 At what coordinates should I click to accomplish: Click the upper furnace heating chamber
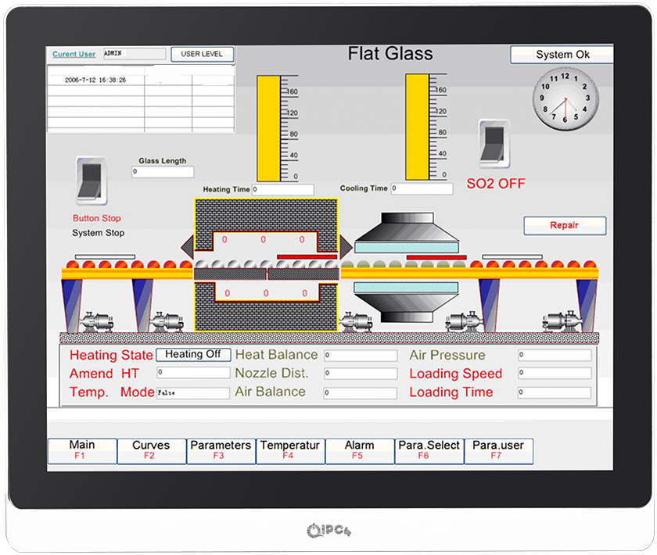click(x=266, y=225)
